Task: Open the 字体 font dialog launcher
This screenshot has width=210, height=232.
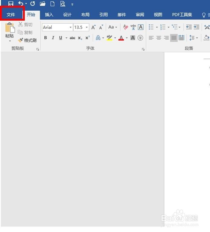Action: click(x=143, y=49)
